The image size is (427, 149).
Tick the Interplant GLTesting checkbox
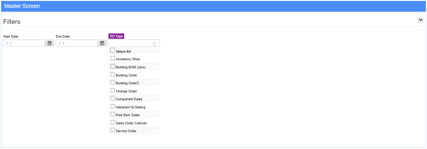113,106
